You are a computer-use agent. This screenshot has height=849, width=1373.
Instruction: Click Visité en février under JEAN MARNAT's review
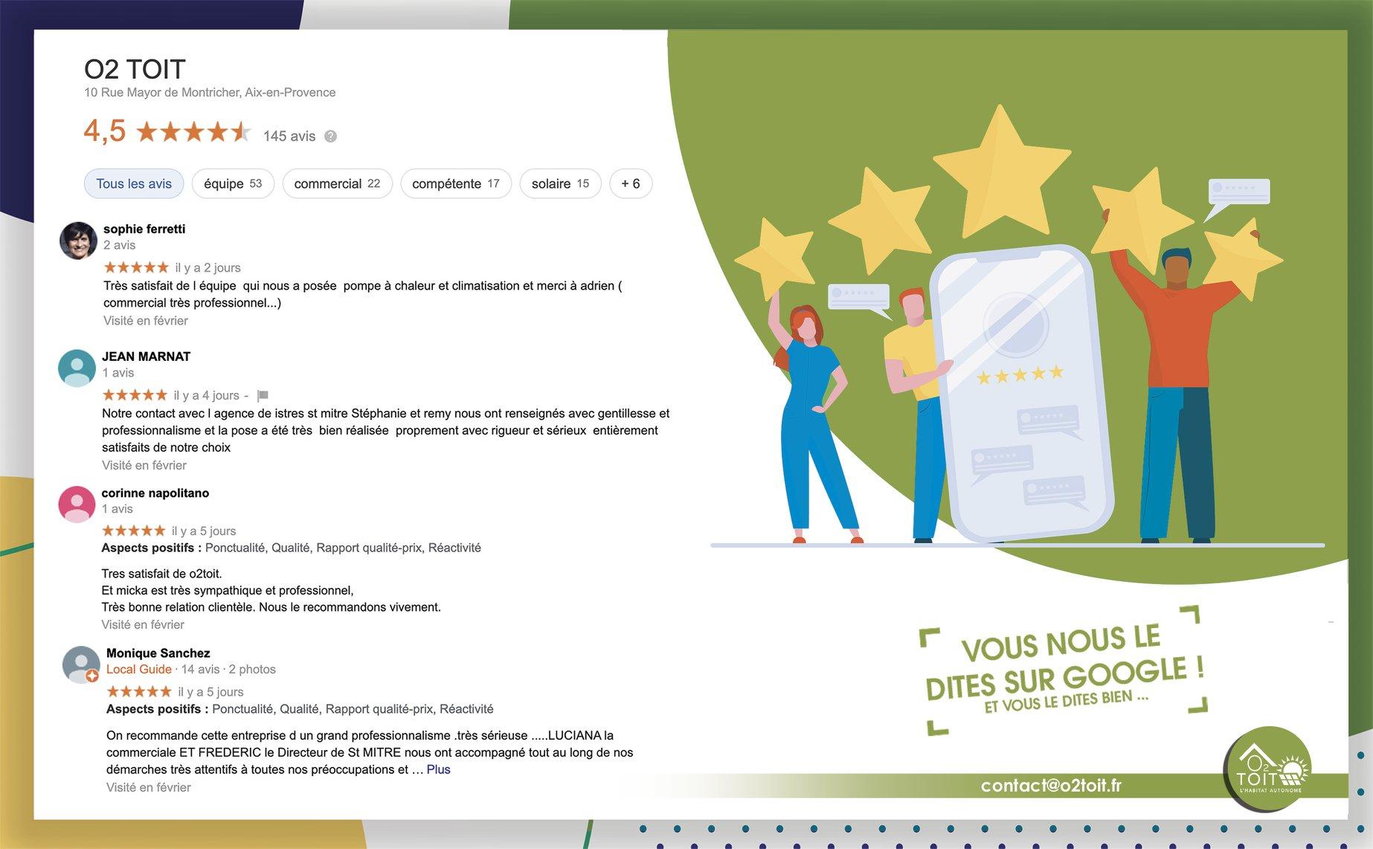tap(144, 465)
